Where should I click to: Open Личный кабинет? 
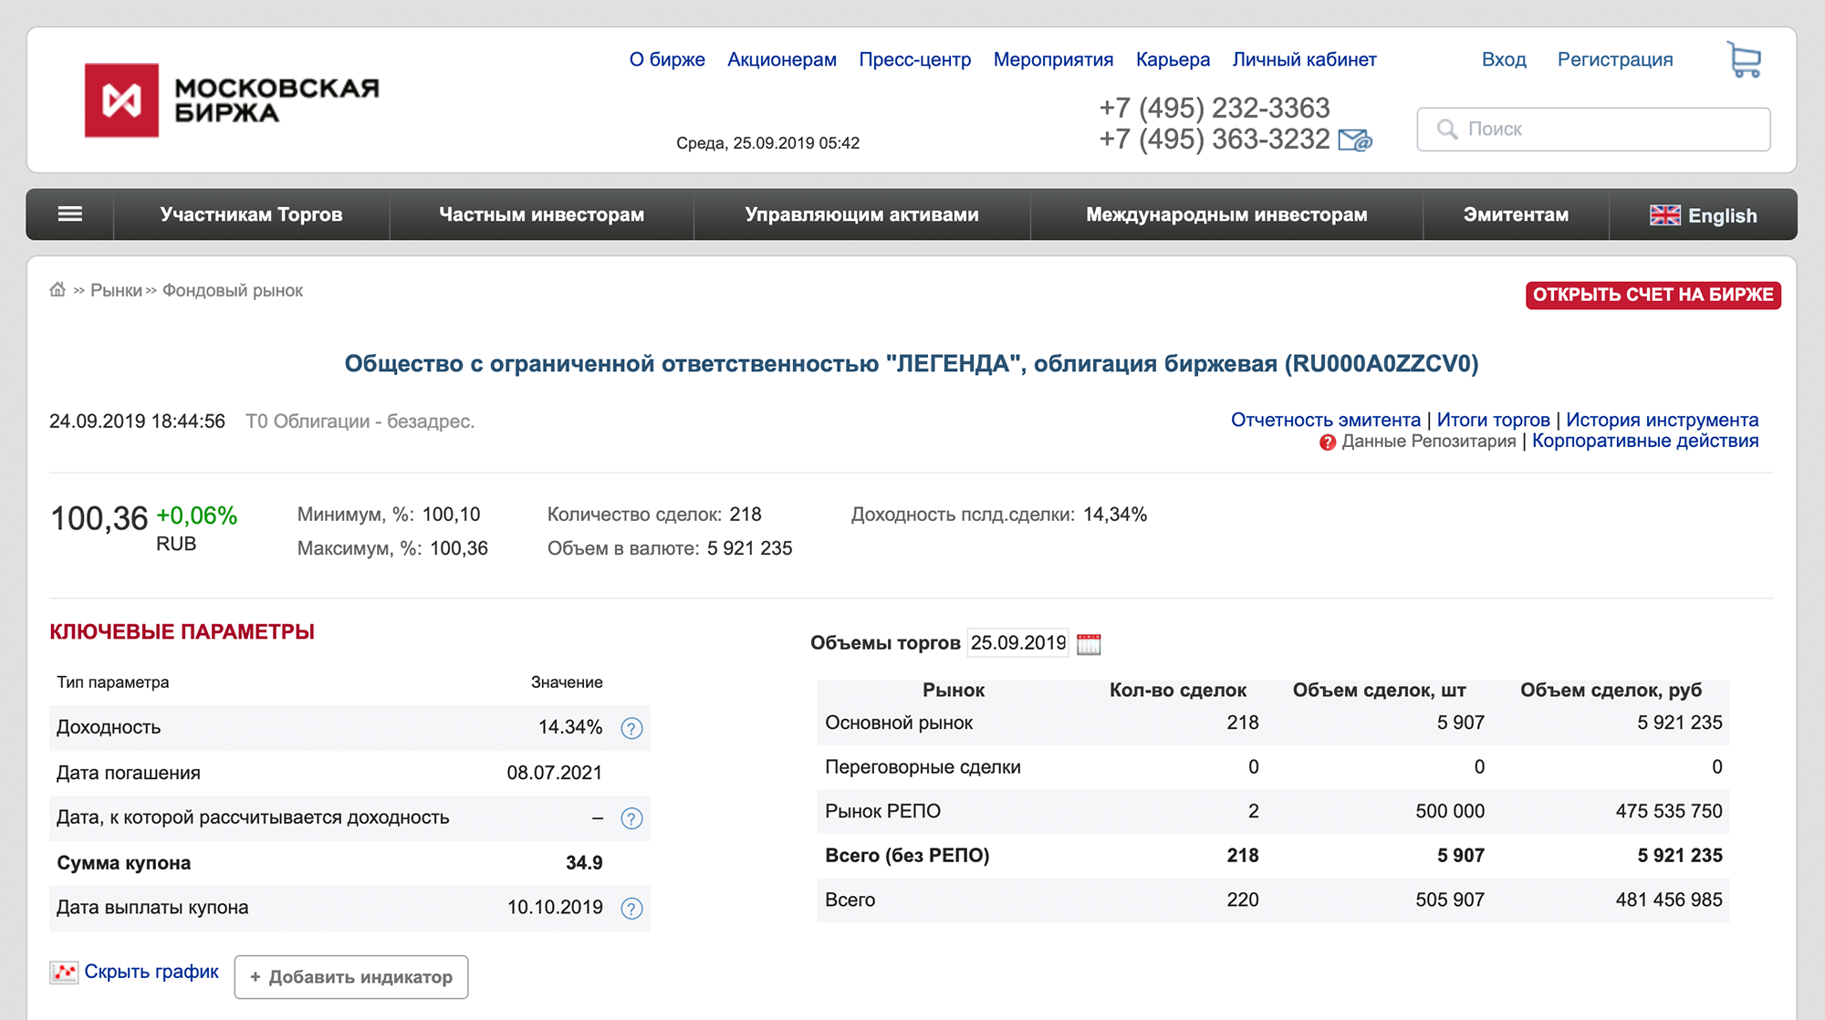[1304, 59]
